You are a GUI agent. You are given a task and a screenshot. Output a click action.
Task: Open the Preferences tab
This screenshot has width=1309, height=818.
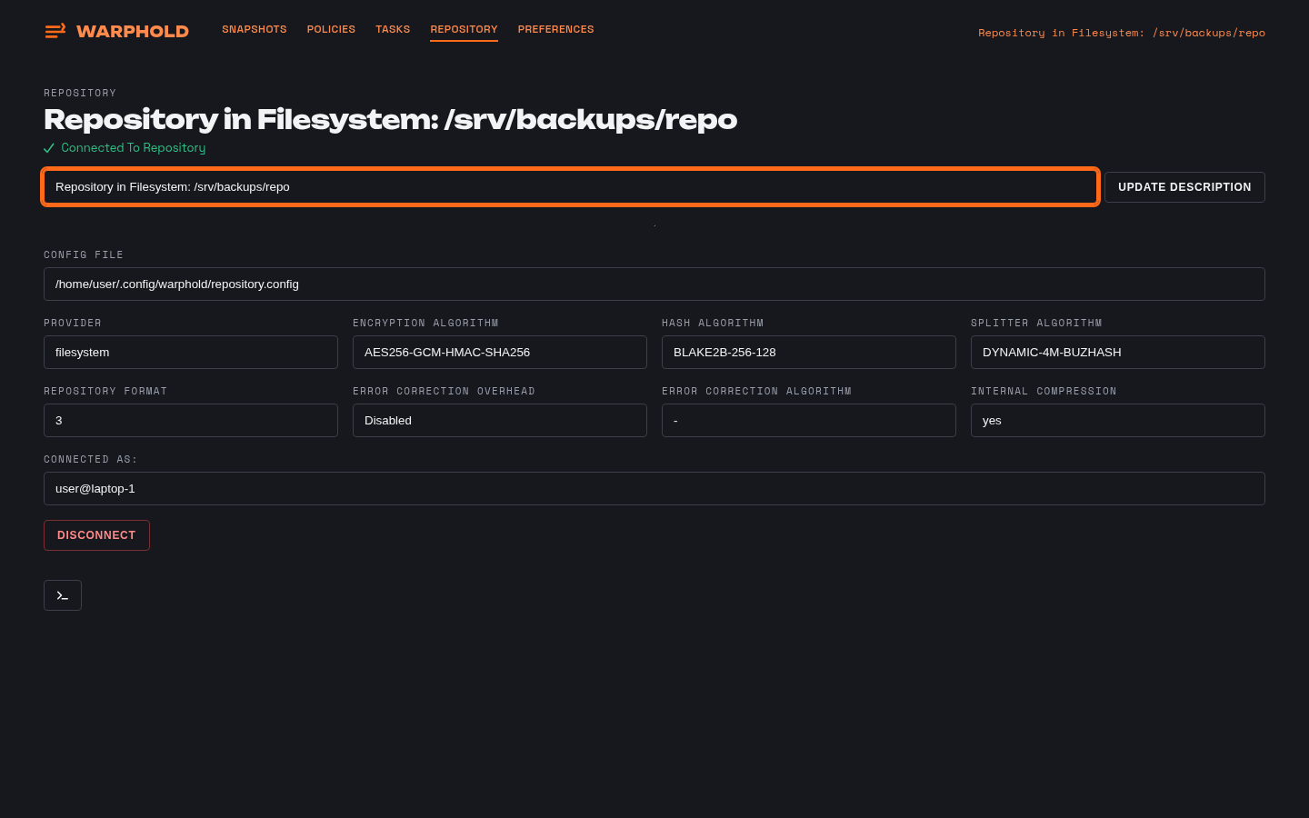click(x=556, y=29)
